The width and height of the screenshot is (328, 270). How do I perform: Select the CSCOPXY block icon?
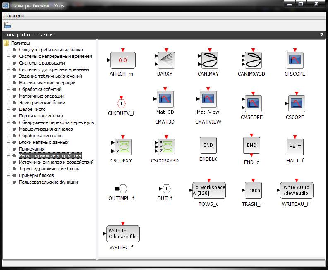(123, 147)
